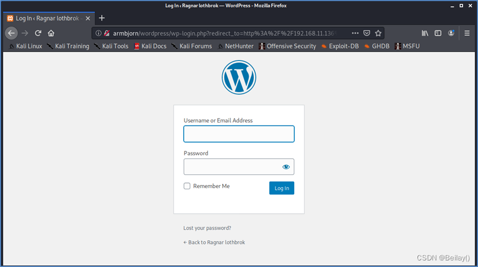
Task: Close the Firefox window
Action: pos(470,6)
